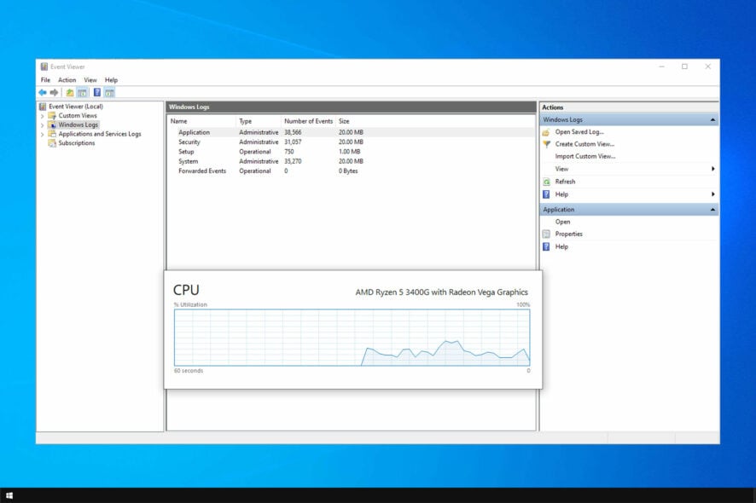
Task: Open the Windows Start button
Action: pyautogui.click(x=9, y=495)
